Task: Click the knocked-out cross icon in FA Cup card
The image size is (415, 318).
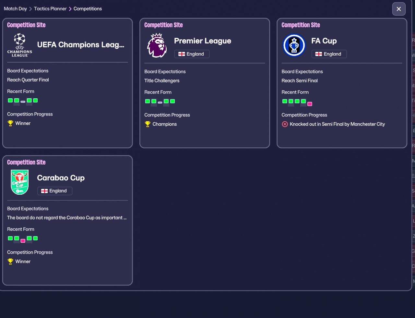Action: click(285, 124)
